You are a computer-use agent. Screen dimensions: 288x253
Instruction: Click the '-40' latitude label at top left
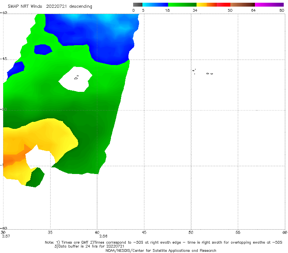point(4,12)
